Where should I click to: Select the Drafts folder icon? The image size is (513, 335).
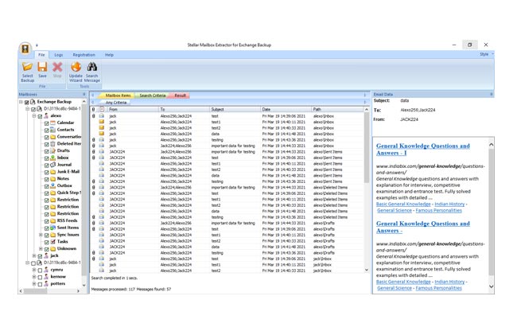point(52,150)
